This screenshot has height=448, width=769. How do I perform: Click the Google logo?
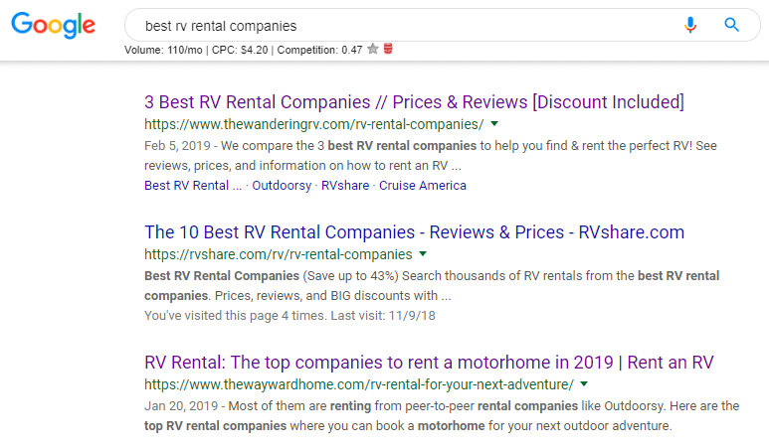click(54, 25)
